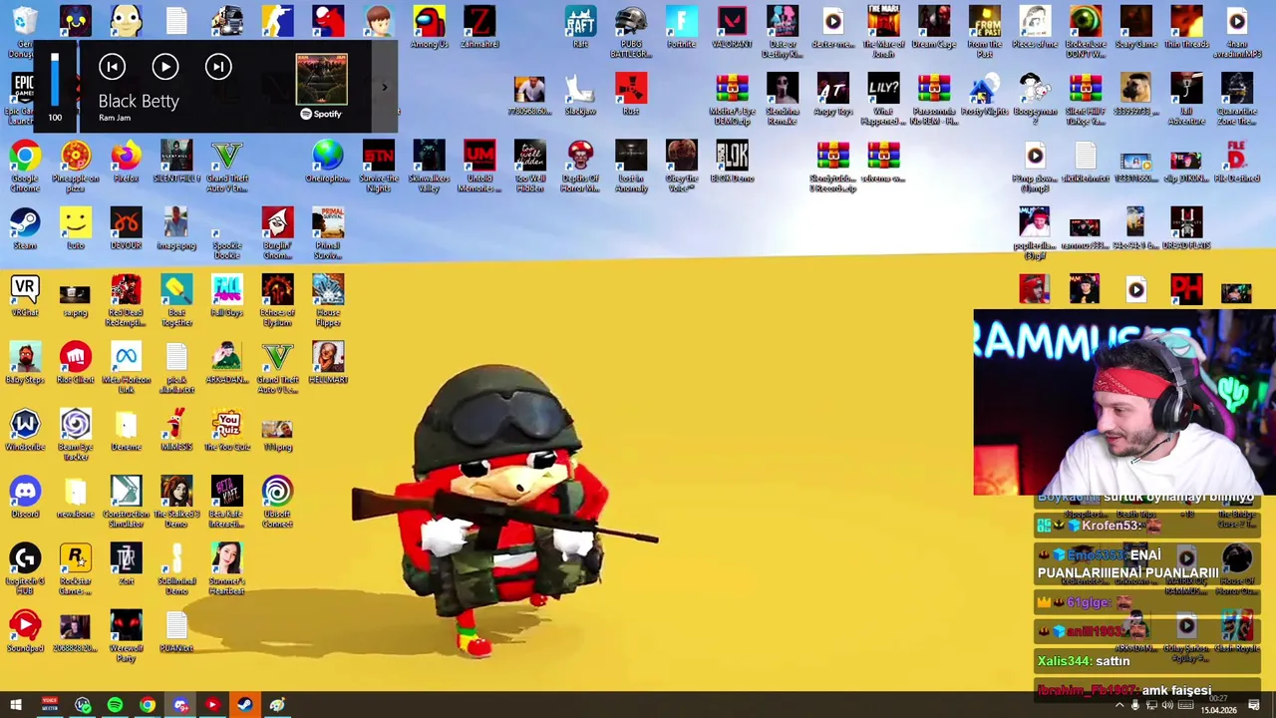Adjust the volume bar showing 100
The height and width of the screenshot is (718, 1276).
(55, 80)
